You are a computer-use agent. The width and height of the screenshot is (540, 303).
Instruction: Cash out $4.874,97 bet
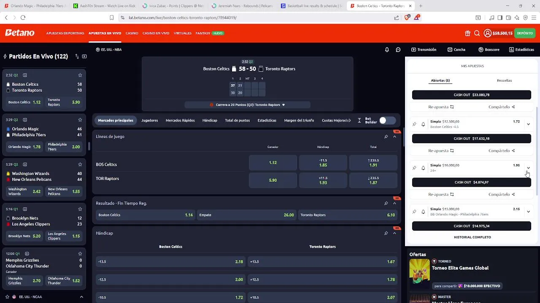click(x=472, y=182)
